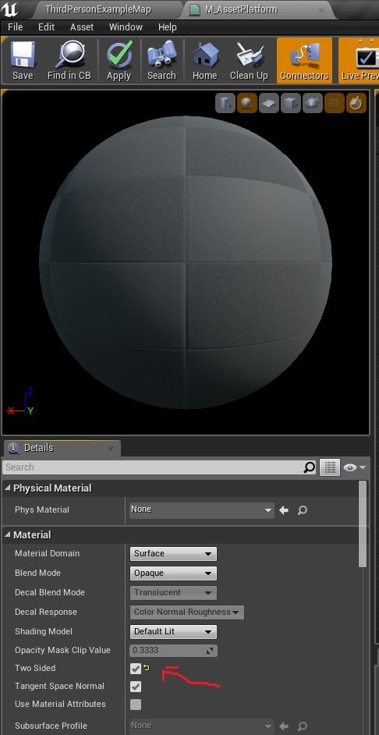Open Material Domain Surface dropdown
The width and height of the screenshot is (379, 735).
pyautogui.click(x=173, y=554)
